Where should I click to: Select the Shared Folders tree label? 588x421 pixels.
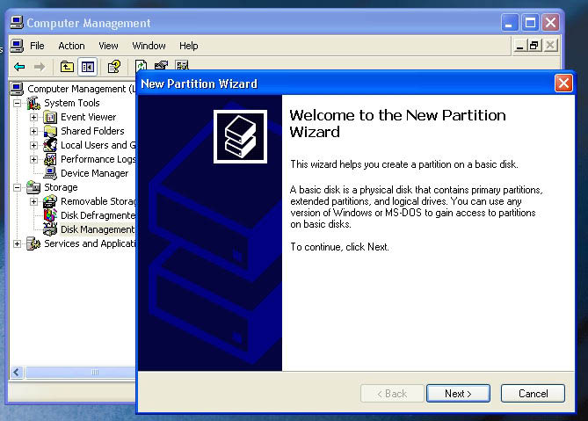(92, 131)
